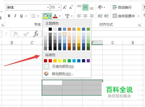Viewport: 145px width, 107px height.
Task: Open Orientation dropdown arrow
Action: pos(104,7)
